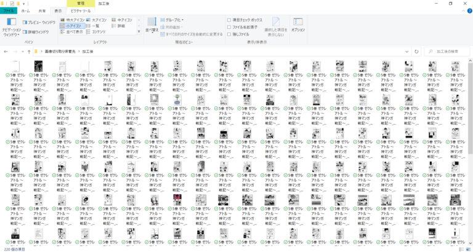This screenshot has height=252, width=473.
Task: Enable 隠しファイル checkbox
Action: (x=229, y=34)
